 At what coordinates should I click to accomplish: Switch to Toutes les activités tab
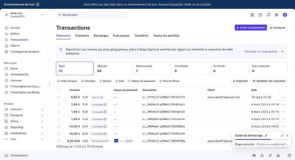(x=166, y=36)
